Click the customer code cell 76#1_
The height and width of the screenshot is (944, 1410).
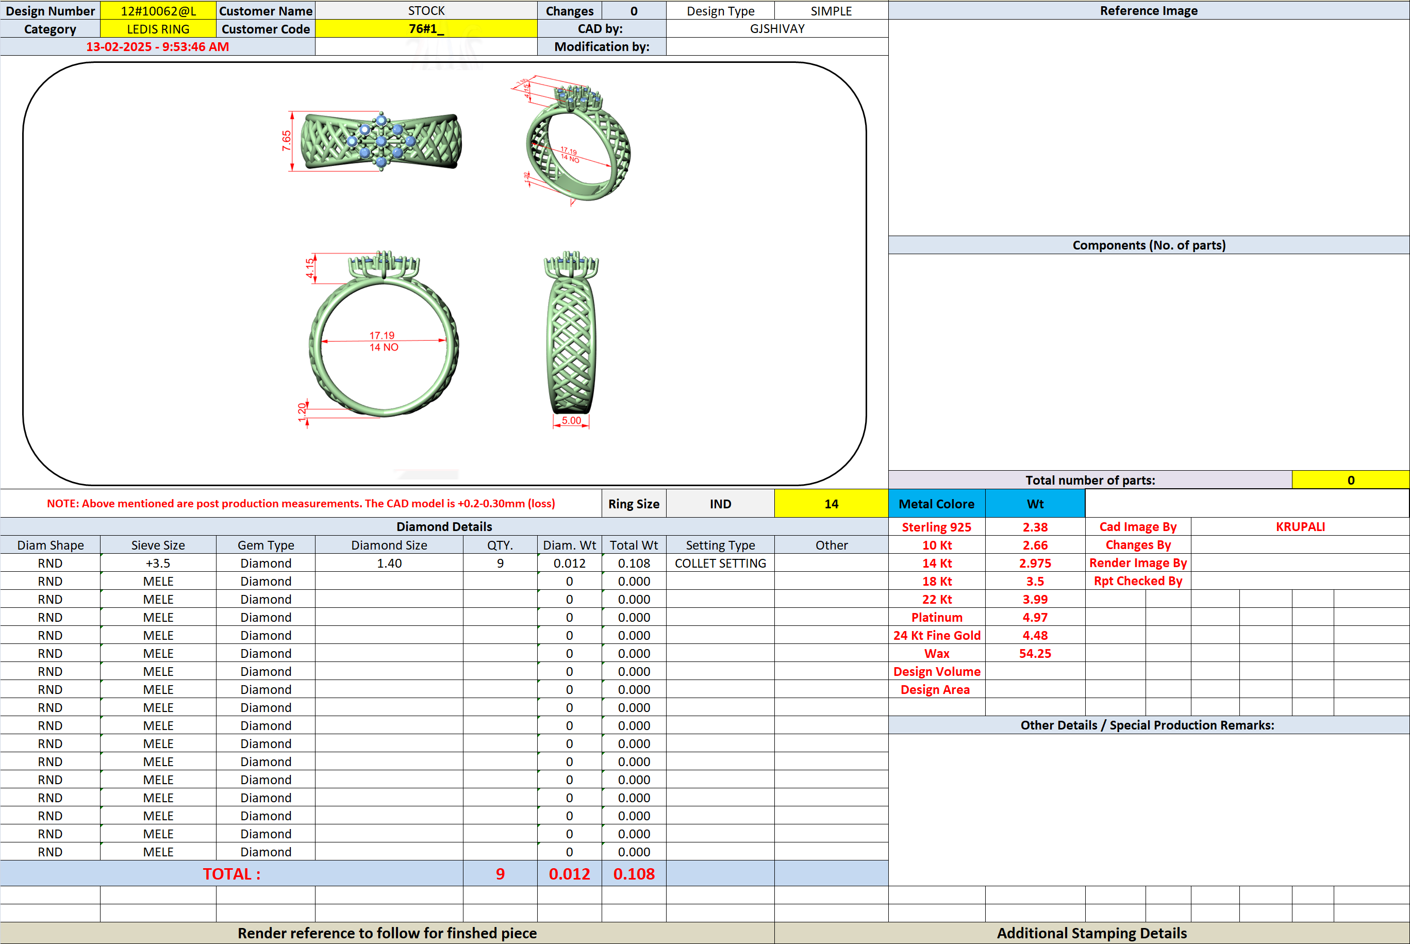(426, 29)
